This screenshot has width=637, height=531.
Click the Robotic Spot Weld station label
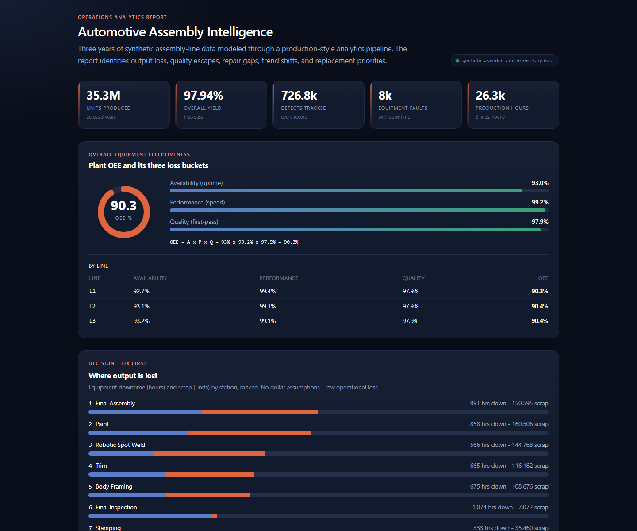(120, 445)
